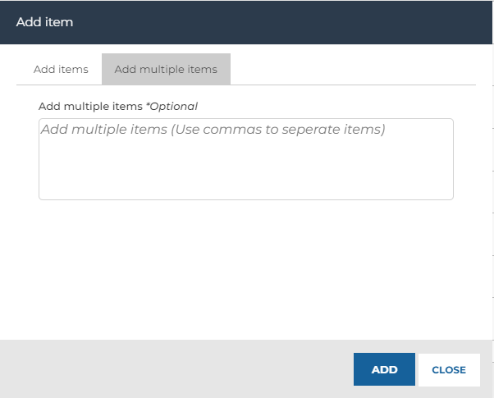Place cursor at start of the items text area

point(43,130)
